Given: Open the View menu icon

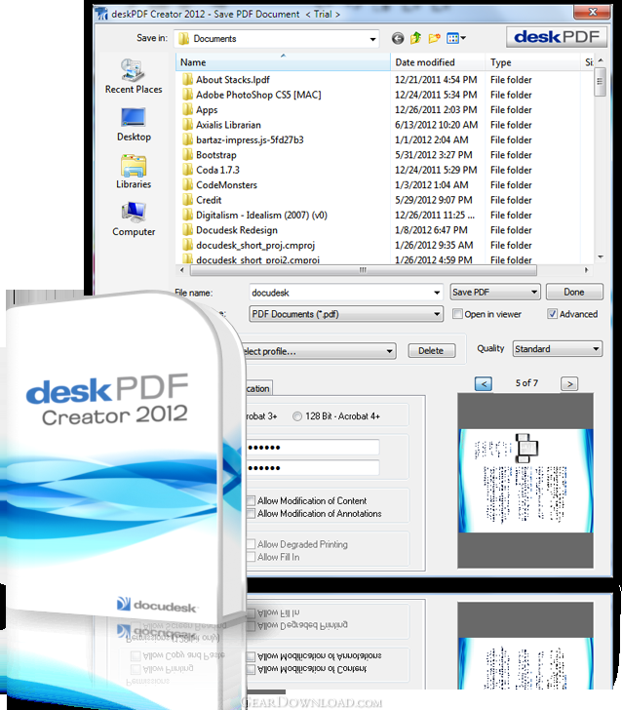Looking at the screenshot, I should [x=455, y=39].
